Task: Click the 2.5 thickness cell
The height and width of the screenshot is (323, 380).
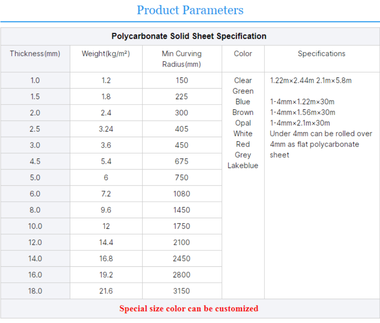Action: click(x=35, y=129)
